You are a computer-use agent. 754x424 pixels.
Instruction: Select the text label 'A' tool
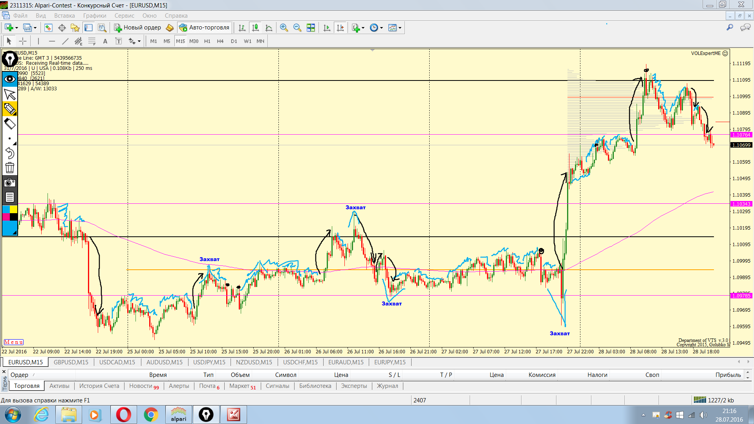click(x=105, y=41)
